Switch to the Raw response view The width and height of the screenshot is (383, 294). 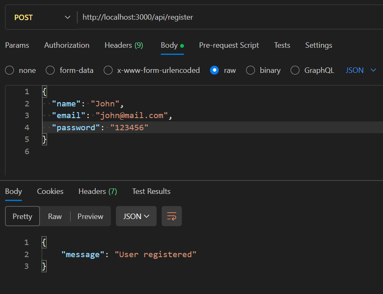55,216
